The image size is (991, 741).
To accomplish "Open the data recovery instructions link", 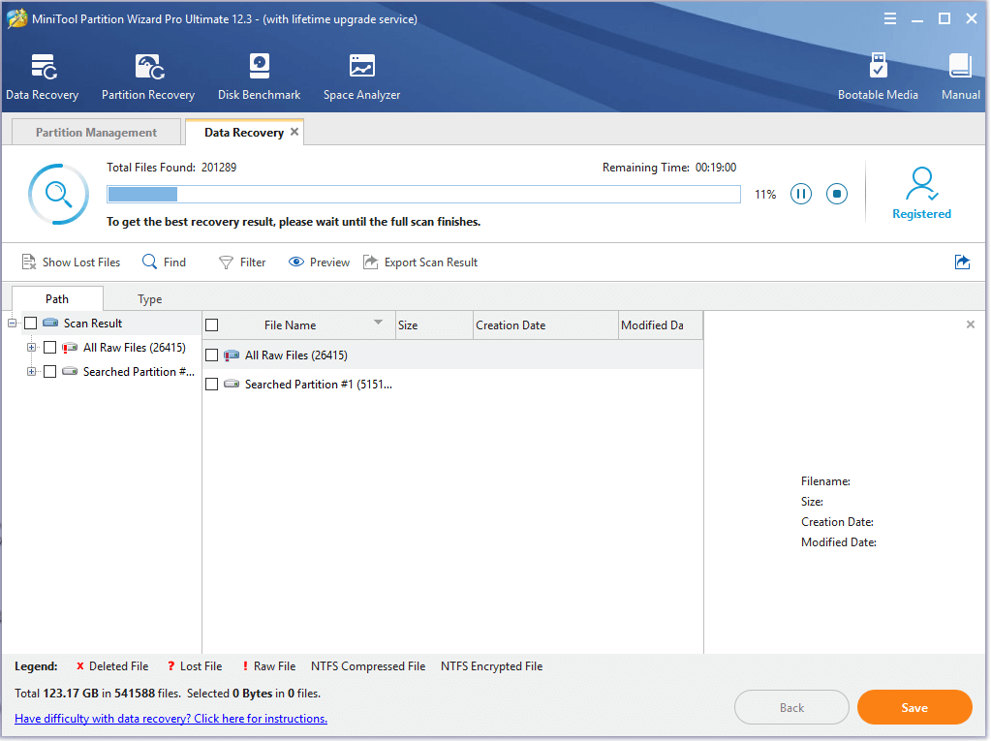I will pyautogui.click(x=170, y=719).
